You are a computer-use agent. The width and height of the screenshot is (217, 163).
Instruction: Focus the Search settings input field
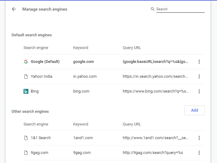pos(180,9)
